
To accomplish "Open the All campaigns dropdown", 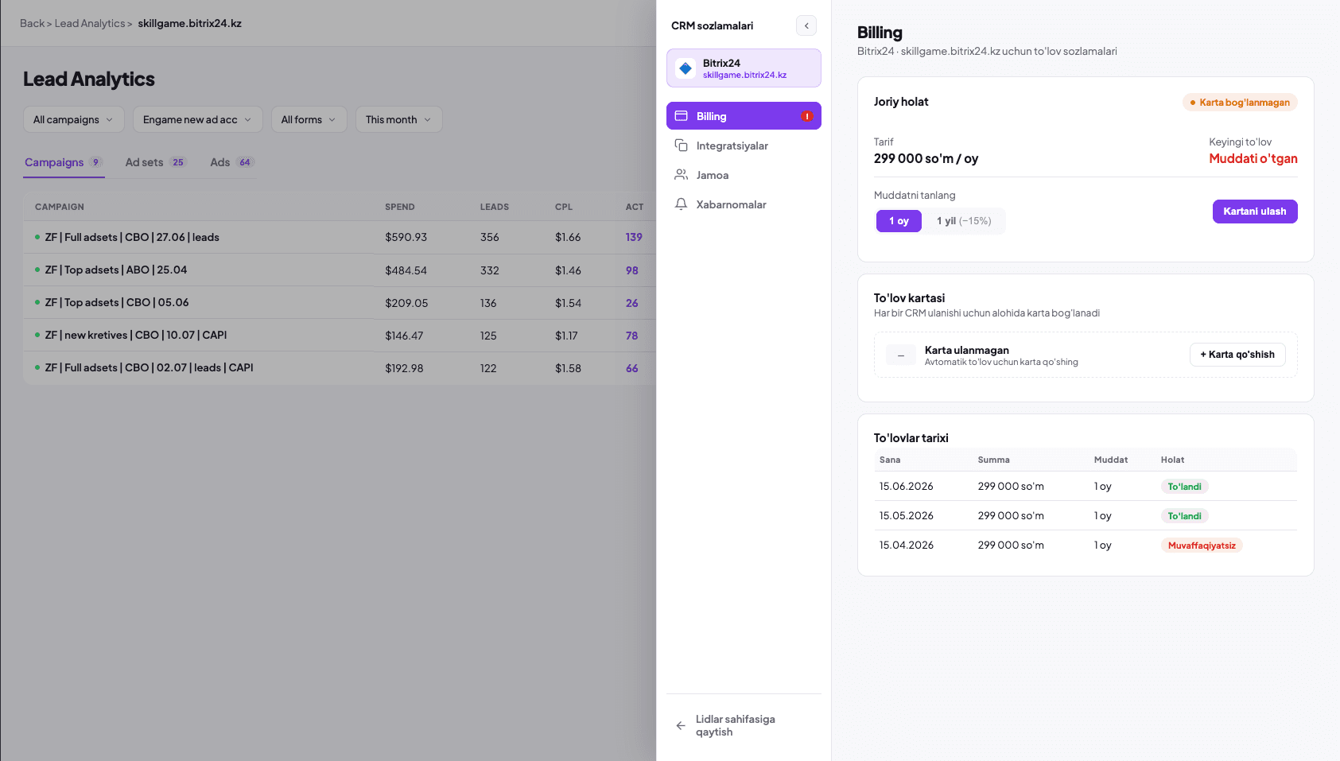I will (74, 120).
